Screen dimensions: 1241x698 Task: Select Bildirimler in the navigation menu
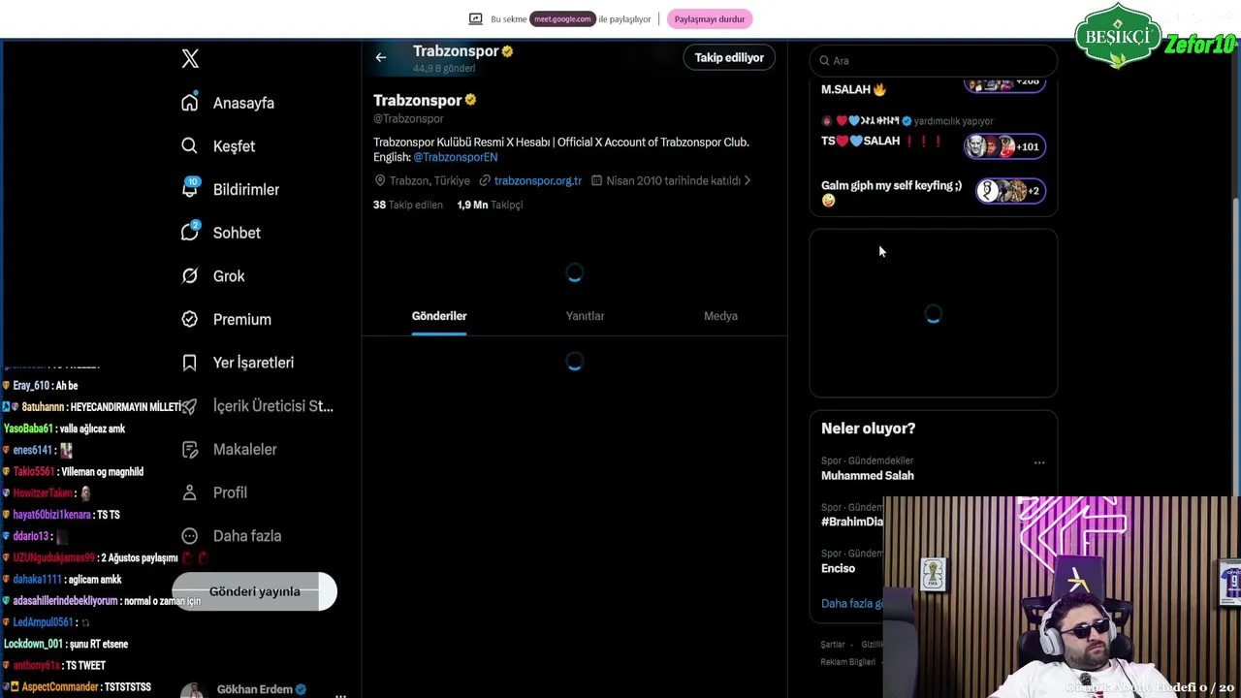click(246, 189)
